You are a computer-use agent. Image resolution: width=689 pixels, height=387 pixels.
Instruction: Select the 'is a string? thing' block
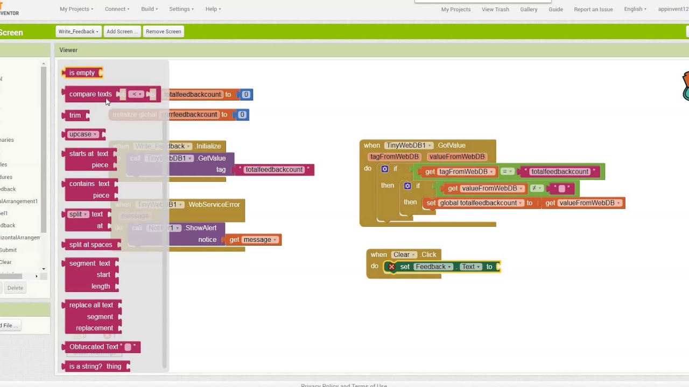point(96,367)
